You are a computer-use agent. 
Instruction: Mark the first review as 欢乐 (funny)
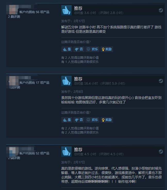(93, 49)
